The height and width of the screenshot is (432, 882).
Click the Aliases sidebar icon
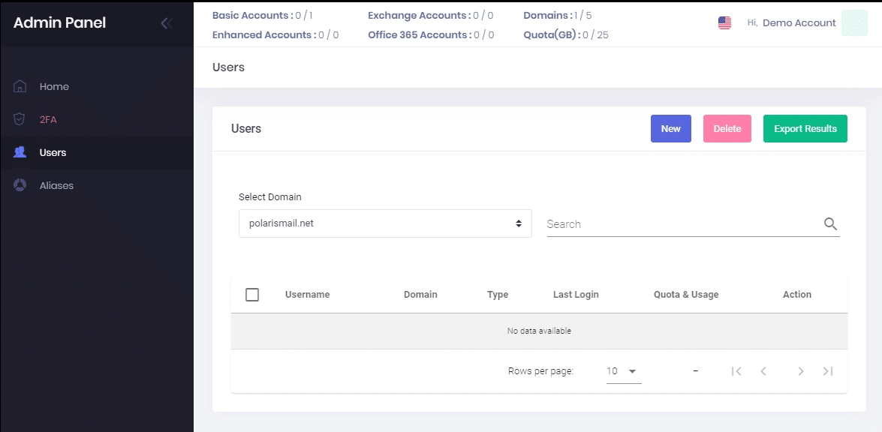click(x=20, y=185)
